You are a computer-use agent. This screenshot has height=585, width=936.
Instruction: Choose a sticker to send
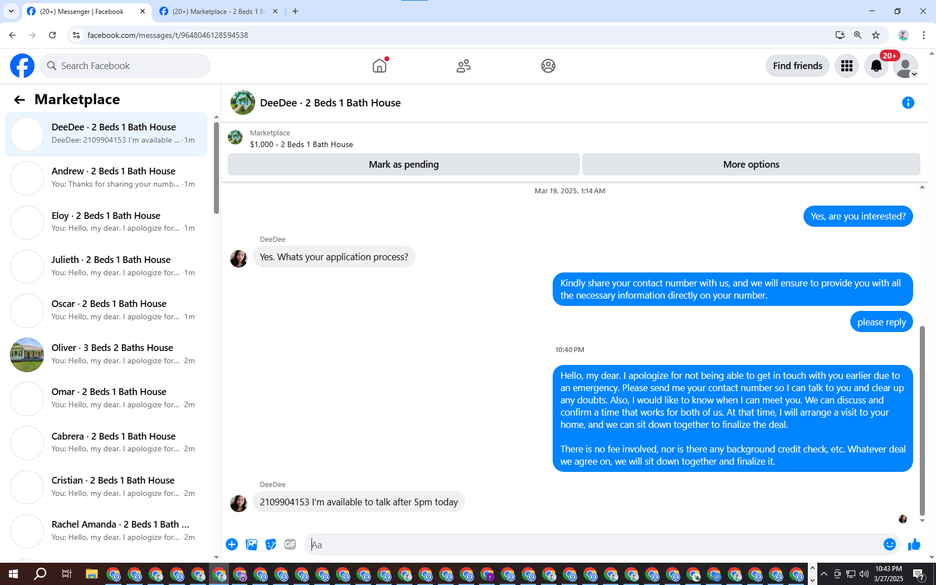tap(271, 544)
